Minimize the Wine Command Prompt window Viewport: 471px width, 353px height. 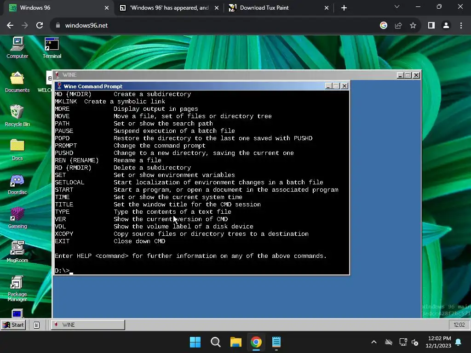pyautogui.click(x=328, y=86)
